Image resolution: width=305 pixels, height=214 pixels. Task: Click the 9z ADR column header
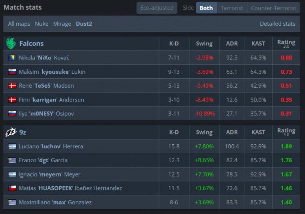(232, 132)
